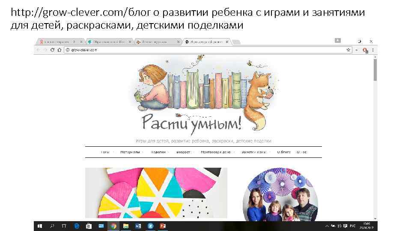Close the active grow-clever tab
This screenshot has height=231, width=411.
[x=227, y=42]
